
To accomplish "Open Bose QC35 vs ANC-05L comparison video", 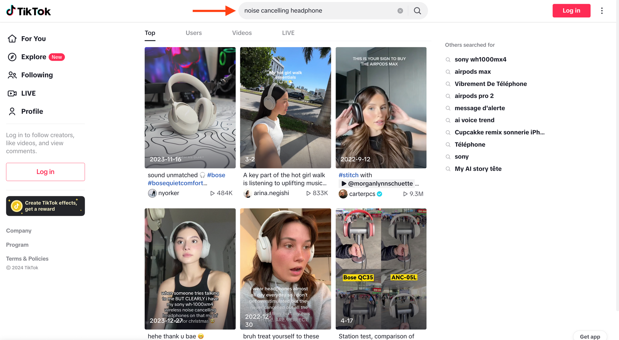I will 381,269.
